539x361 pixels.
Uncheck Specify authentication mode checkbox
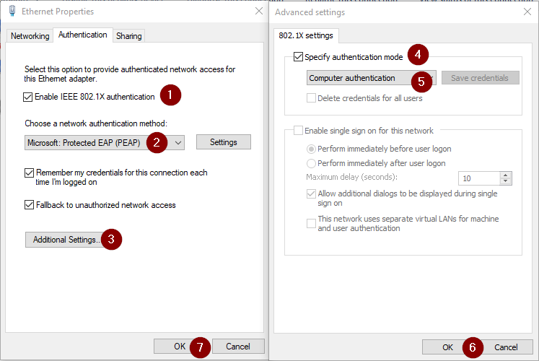tap(299, 57)
